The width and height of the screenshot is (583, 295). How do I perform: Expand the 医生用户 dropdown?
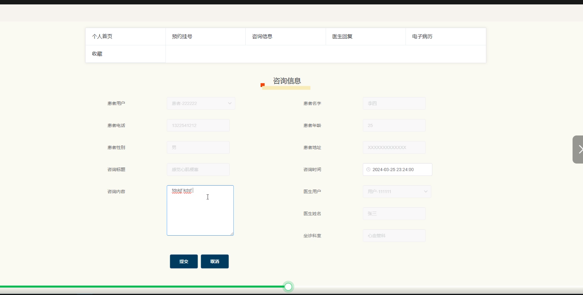tap(397, 192)
